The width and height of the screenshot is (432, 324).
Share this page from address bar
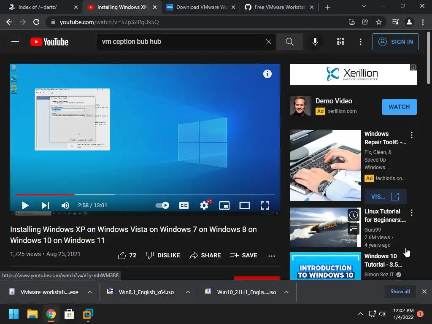tap(365, 22)
